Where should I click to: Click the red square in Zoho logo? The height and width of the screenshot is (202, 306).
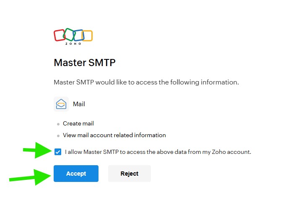point(60,35)
